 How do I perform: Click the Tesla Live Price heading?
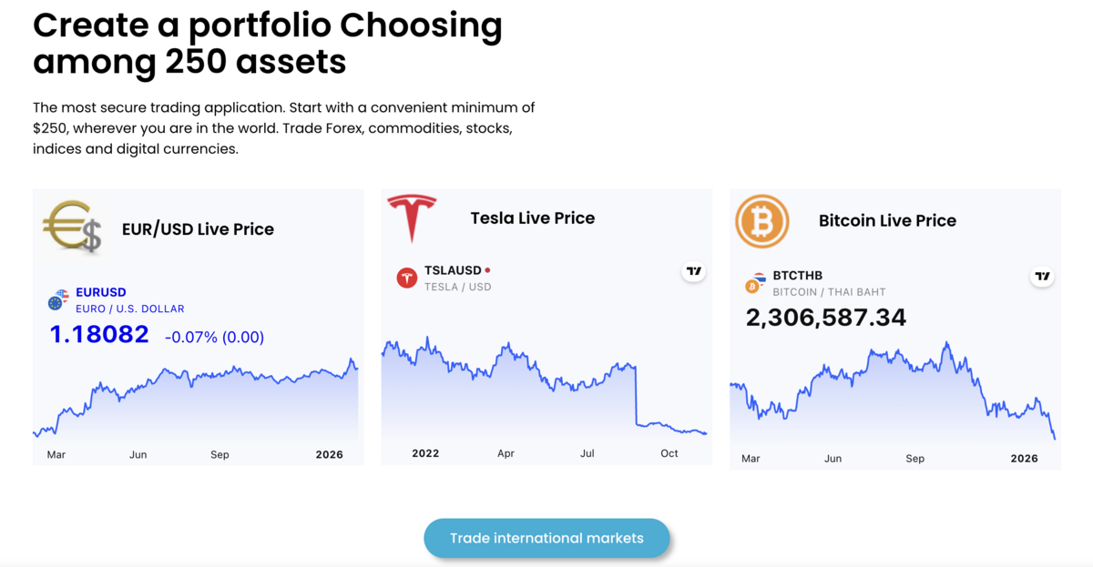532,218
